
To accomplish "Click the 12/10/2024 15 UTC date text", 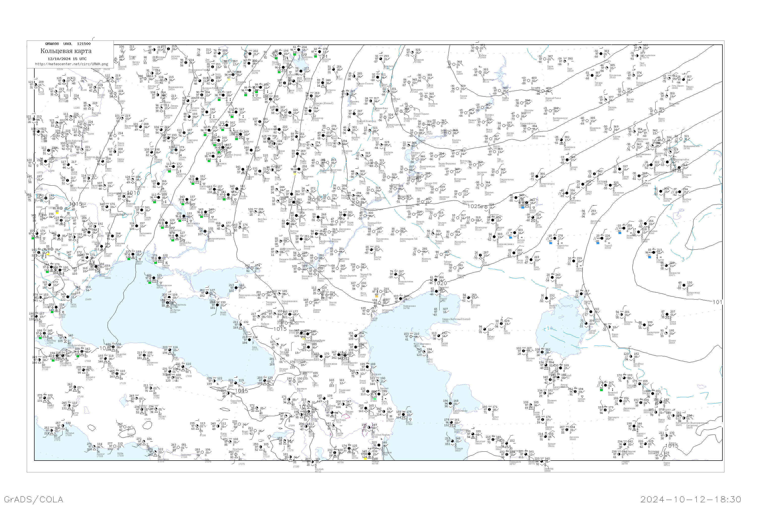I will (67, 59).
